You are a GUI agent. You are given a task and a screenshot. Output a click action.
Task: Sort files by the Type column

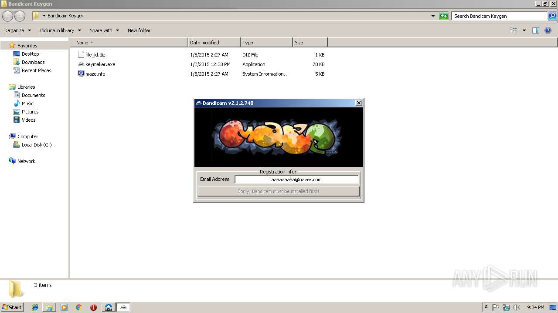(266, 43)
